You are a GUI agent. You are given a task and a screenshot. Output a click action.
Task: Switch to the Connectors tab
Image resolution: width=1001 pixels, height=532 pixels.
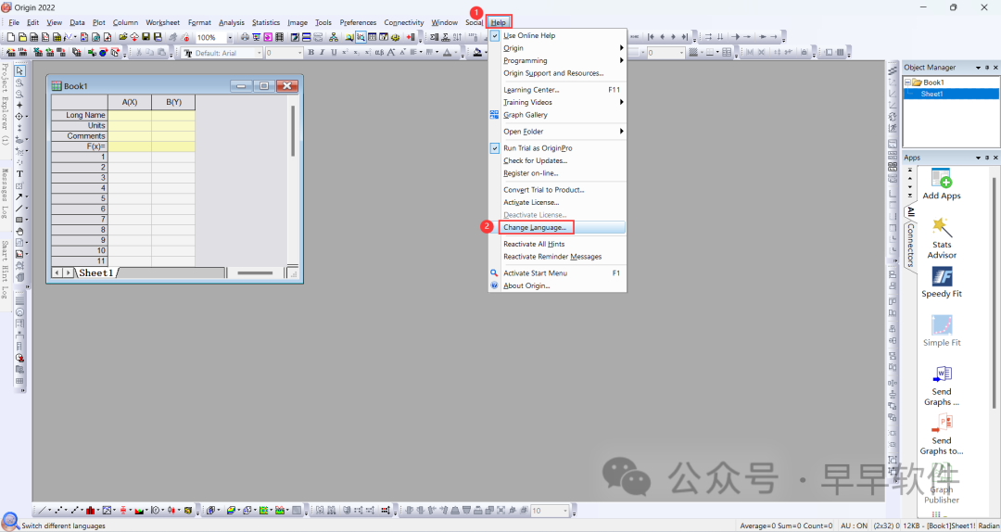910,245
